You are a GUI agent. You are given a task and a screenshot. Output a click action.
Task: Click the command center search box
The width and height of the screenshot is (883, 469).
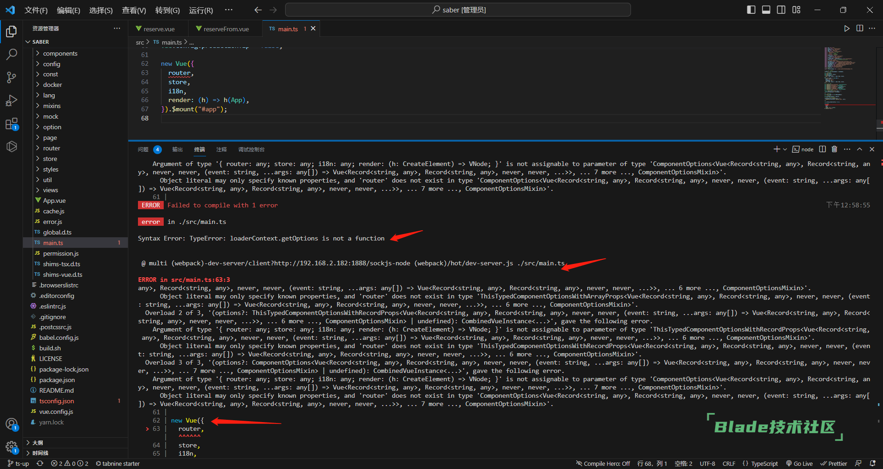pos(458,10)
